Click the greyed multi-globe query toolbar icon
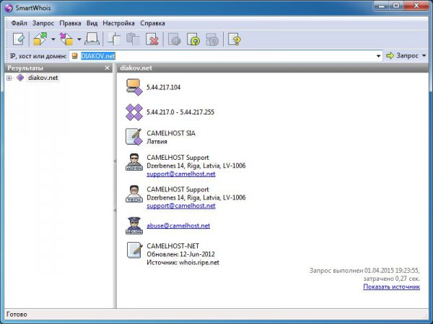 212,39
